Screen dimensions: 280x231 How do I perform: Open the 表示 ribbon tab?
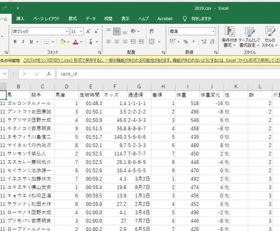pyautogui.click(x=125, y=19)
